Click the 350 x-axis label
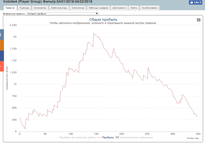 tap(198, 134)
